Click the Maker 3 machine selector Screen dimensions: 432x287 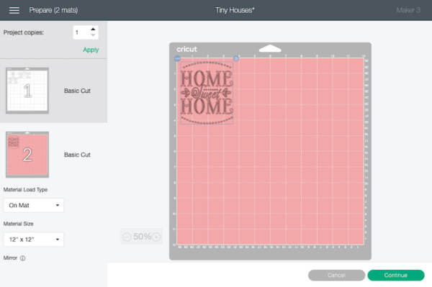click(x=408, y=10)
